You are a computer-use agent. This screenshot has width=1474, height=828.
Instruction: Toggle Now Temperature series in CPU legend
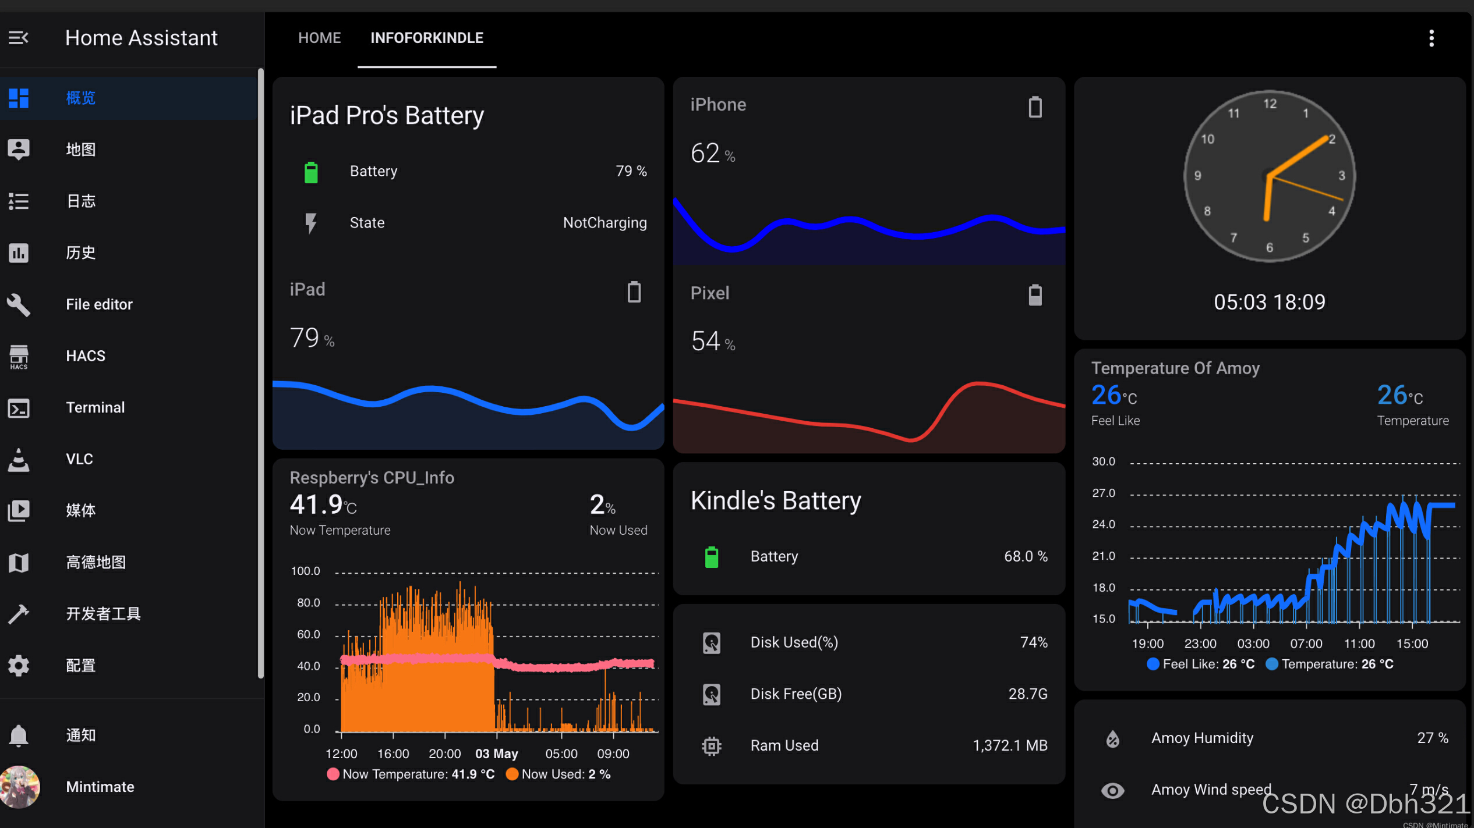coord(411,774)
